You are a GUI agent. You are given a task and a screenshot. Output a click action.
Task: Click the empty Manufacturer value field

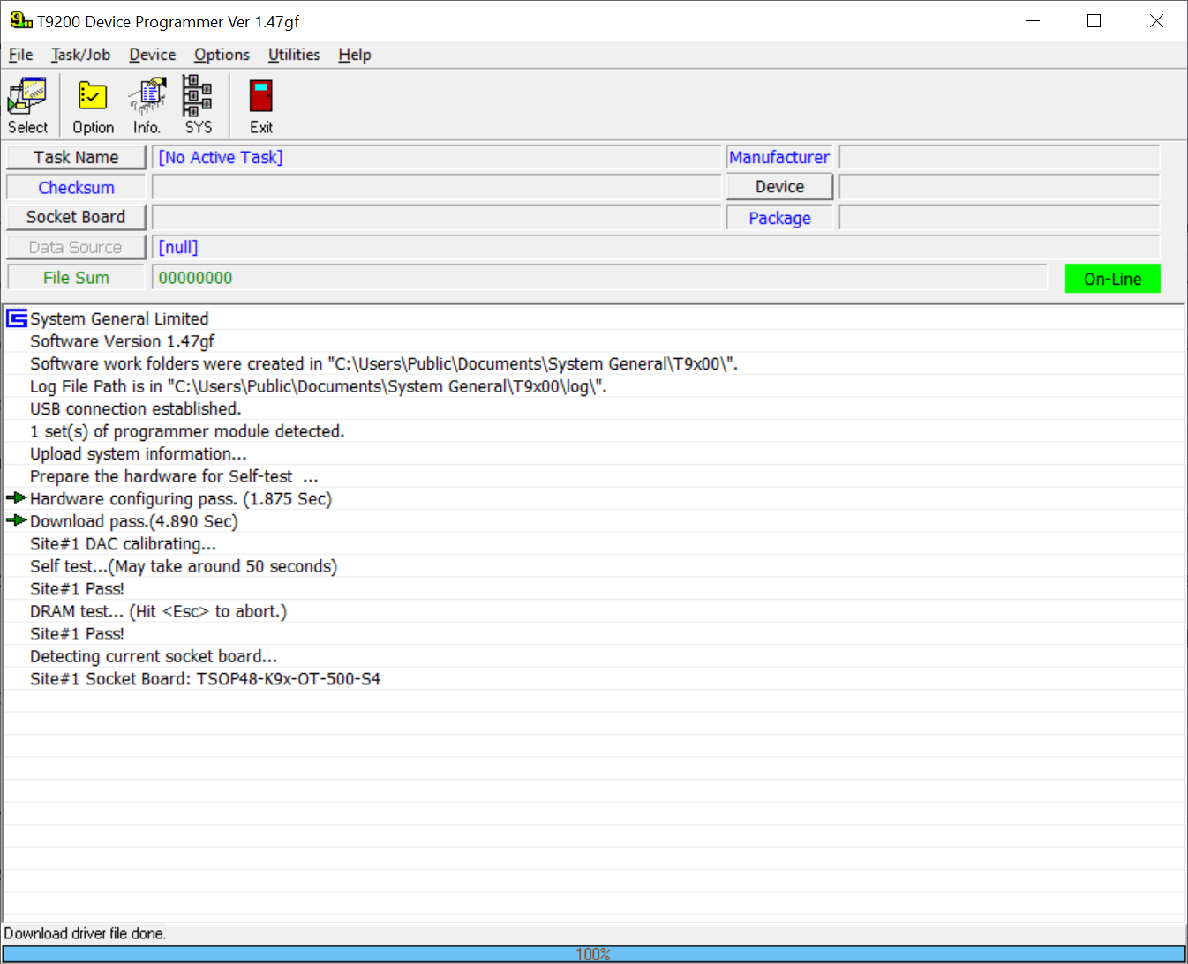[x=999, y=157]
